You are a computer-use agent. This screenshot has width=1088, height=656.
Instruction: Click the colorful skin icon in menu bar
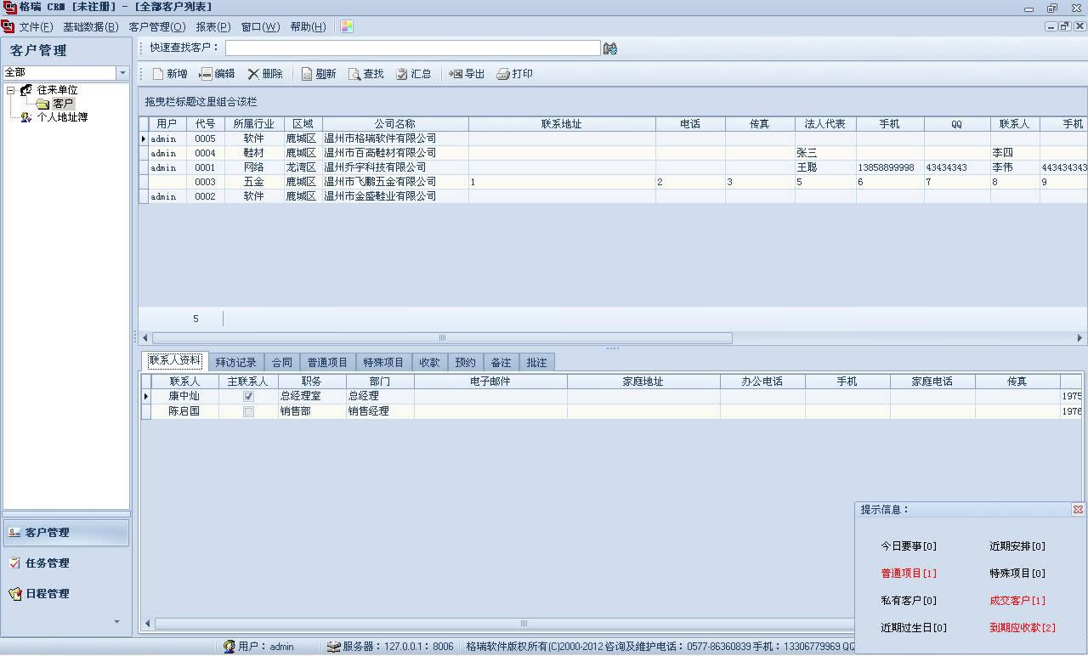click(x=347, y=26)
